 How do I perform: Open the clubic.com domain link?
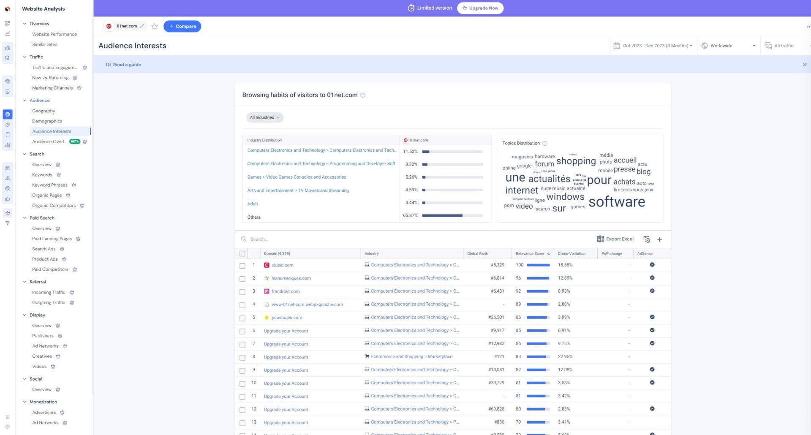[282, 265]
